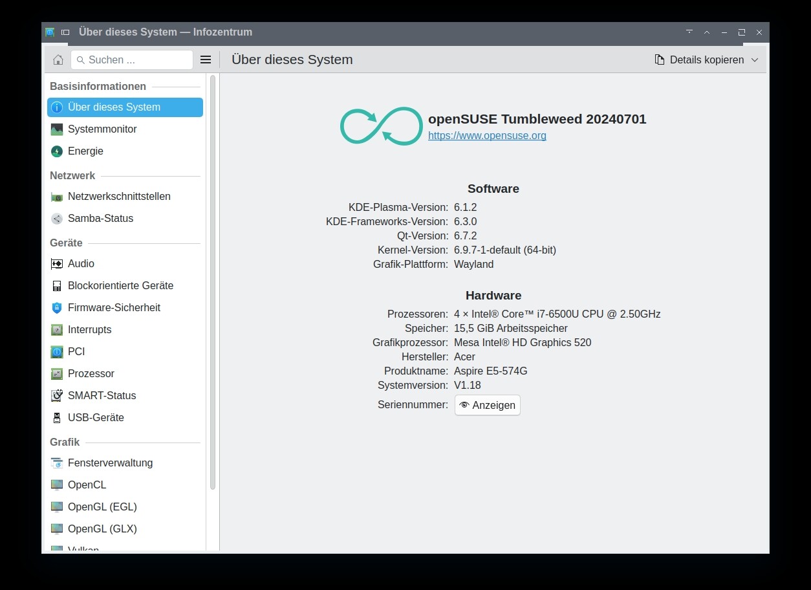Select Systemmonitor in sidebar
This screenshot has width=811, height=590.
(125, 129)
